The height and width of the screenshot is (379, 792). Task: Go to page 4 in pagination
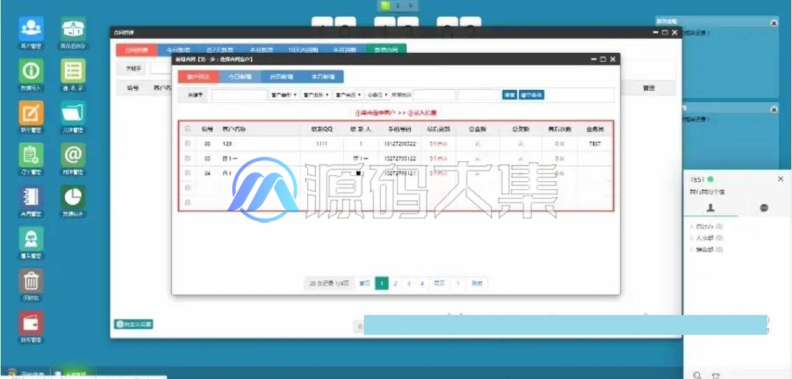[x=421, y=283]
